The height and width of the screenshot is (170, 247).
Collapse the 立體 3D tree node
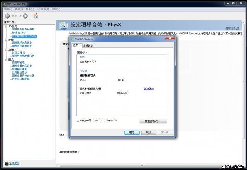pyautogui.click(x=6, y=50)
